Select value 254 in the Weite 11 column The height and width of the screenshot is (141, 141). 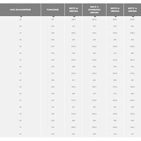coord(94,67)
